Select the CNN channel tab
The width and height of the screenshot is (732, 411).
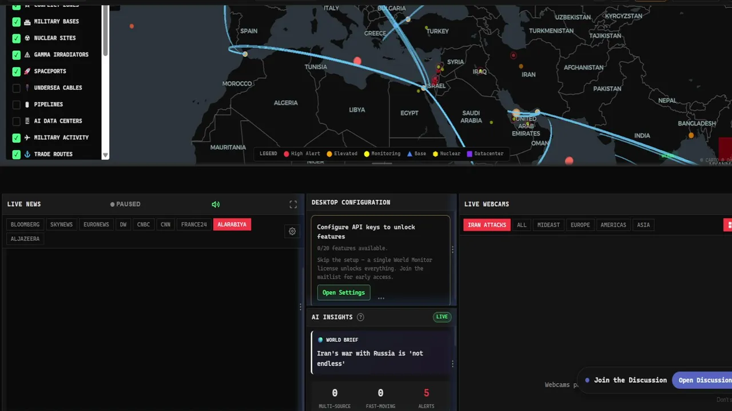tap(165, 224)
